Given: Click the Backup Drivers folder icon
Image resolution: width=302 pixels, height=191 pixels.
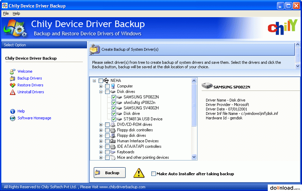Looking at the screenshot, I should [x=13, y=78].
